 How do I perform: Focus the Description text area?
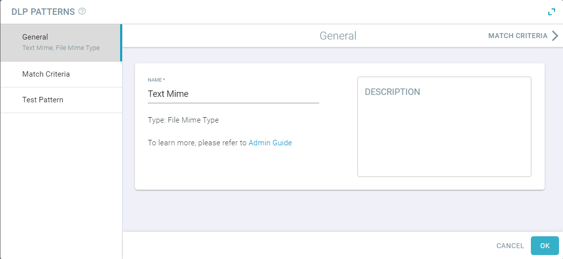click(444, 127)
